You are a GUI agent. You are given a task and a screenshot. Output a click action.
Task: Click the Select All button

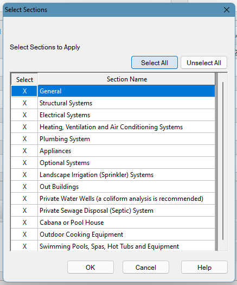[155, 62]
